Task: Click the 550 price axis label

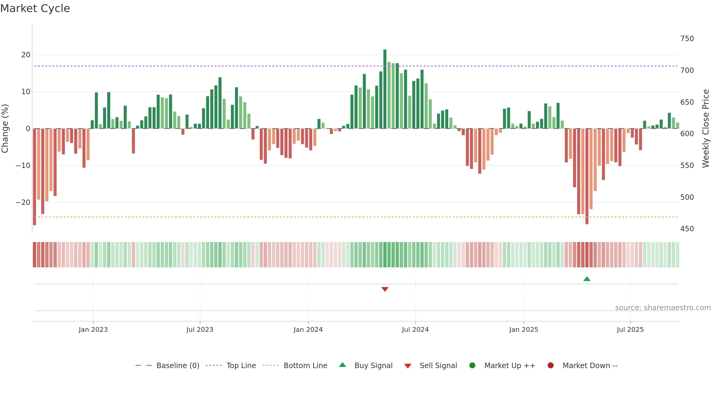Action: coord(687,166)
